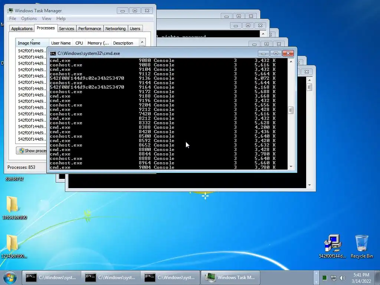Click the cmd.exe scrollbar down arrow

[x=291, y=167]
